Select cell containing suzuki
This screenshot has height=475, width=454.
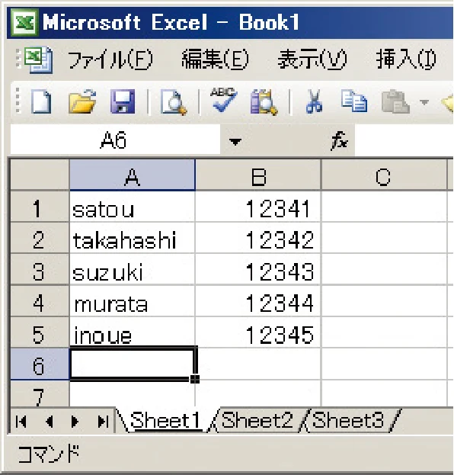tap(133, 270)
